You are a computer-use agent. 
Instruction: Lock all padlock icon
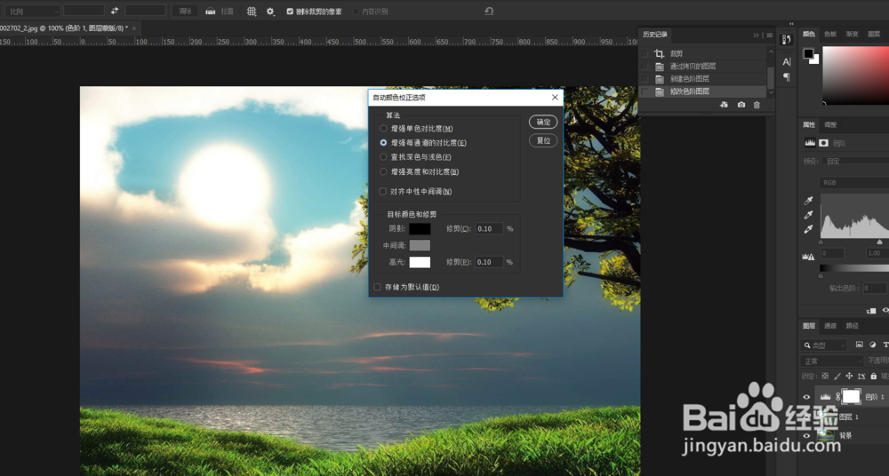(873, 376)
